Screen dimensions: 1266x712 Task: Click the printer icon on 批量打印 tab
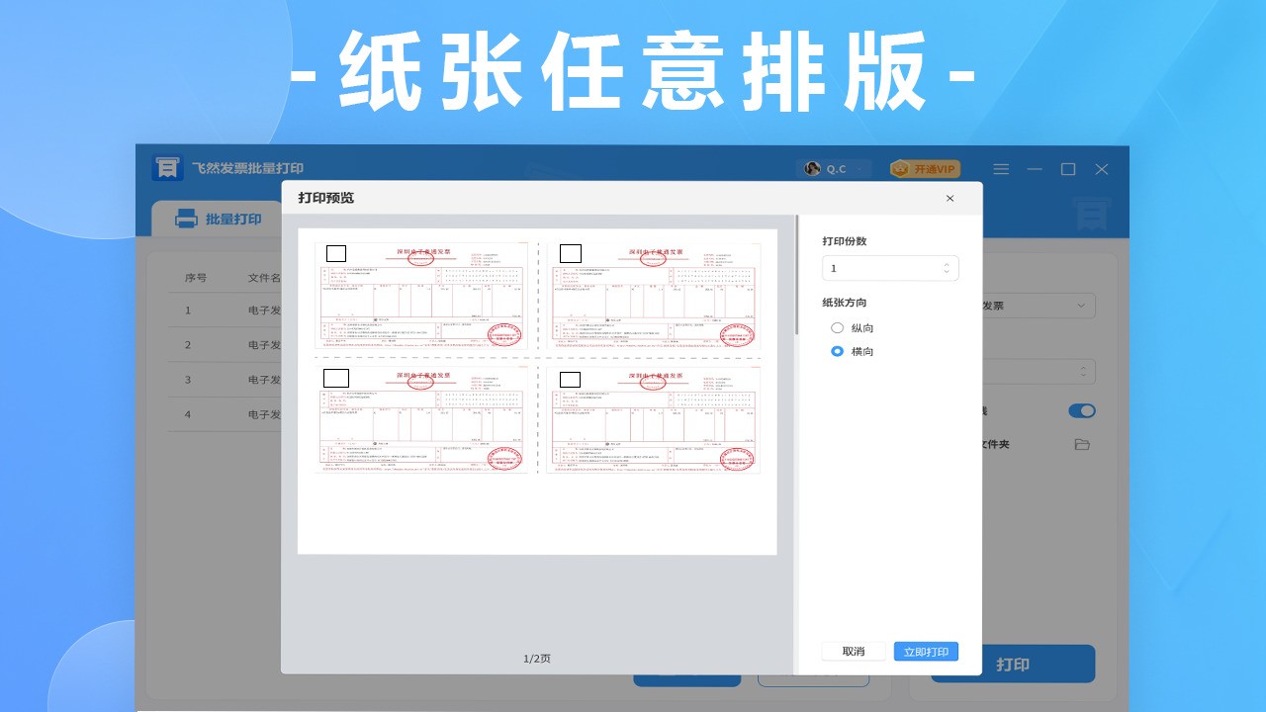coord(186,220)
